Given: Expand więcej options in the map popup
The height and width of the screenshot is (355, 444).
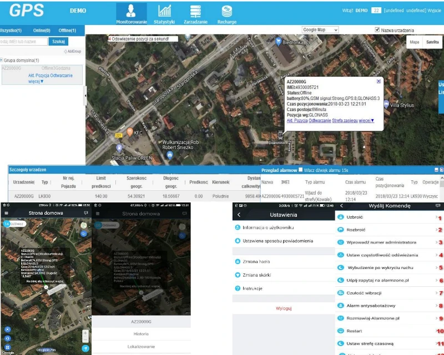Looking at the screenshot, I should [366, 120].
